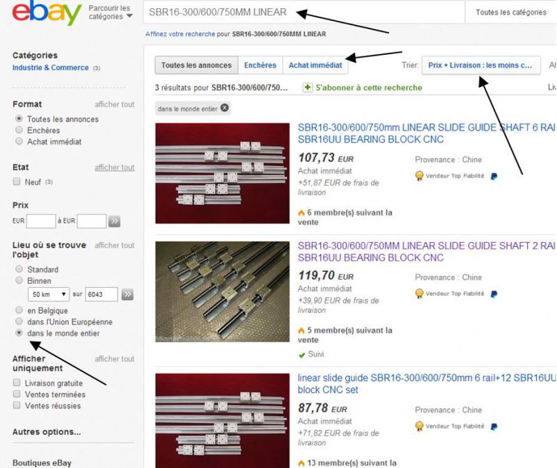The height and width of the screenshot is (468, 557).
Task: Open the 50 km distance dropdown
Action: tap(49, 294)
